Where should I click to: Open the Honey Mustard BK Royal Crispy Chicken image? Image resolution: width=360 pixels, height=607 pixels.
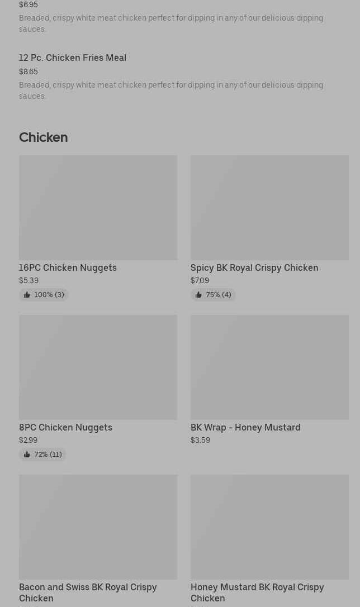click(269, 527)
